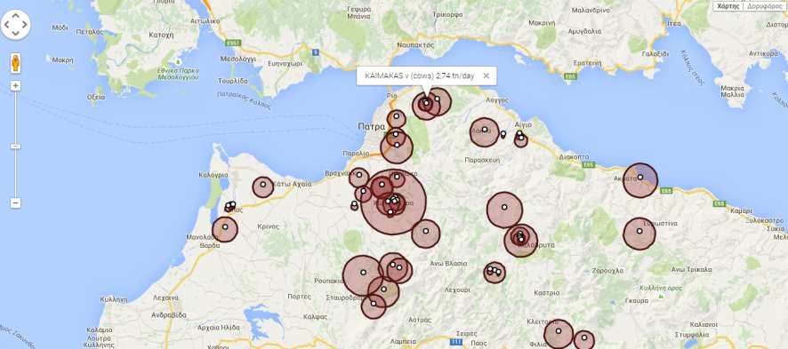Switch to Χάρτης map view

point(728,6)
